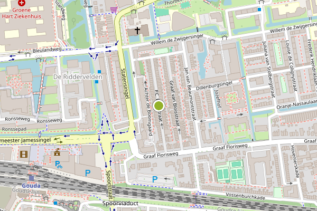Click the blue square near Juliana van Stolbergstraat
Viewport: 317px width, 211px height.
point(259,9)
